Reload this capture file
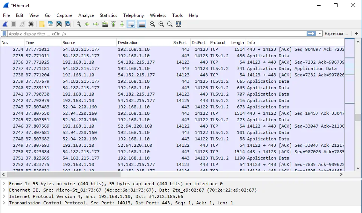Image resolution: width=362 pixels, height=213 pixels. click(x=68, y=24)
